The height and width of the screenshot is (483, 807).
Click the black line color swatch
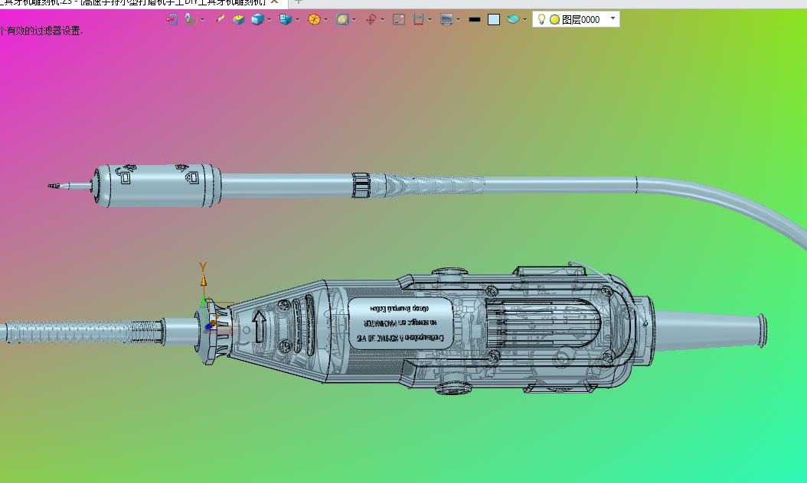pyautogui.click(x=475, y=20)
